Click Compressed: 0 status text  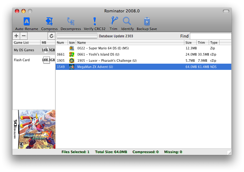[x=145, y=152]
